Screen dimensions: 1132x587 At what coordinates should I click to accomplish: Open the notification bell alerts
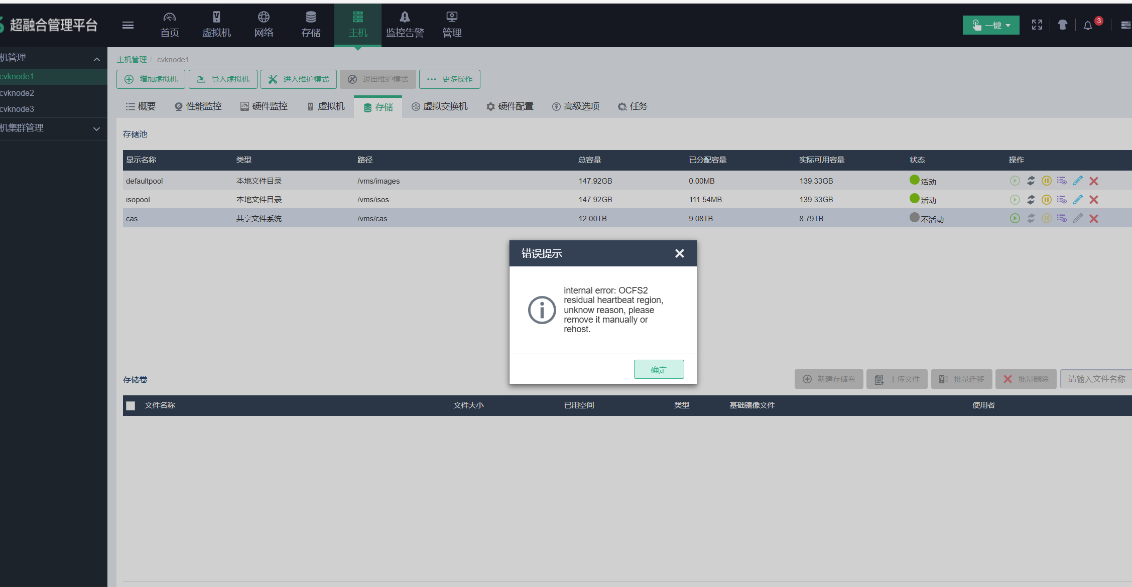1087,25
